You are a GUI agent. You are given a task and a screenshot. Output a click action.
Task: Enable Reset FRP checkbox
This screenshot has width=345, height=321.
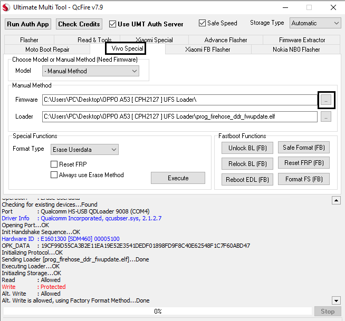pyautogui.click(x=54, y=164)
